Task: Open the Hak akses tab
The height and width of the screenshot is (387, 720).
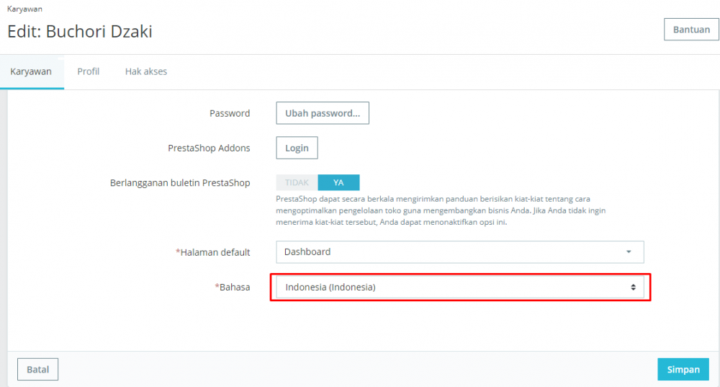Action: [146, 72]
